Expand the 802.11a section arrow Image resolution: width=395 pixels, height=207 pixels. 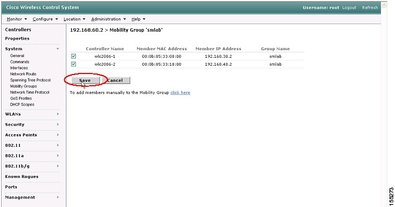tap(57, 156)
